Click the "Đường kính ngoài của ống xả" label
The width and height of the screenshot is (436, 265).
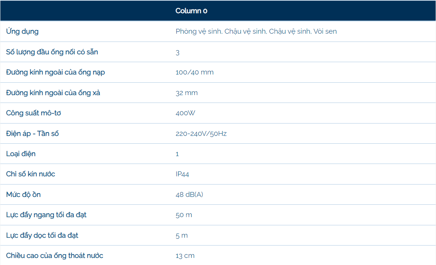(x=53, y=93)
